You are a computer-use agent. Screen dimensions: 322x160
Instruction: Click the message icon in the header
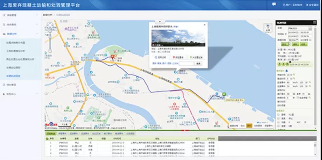click(x=274, y=5)
